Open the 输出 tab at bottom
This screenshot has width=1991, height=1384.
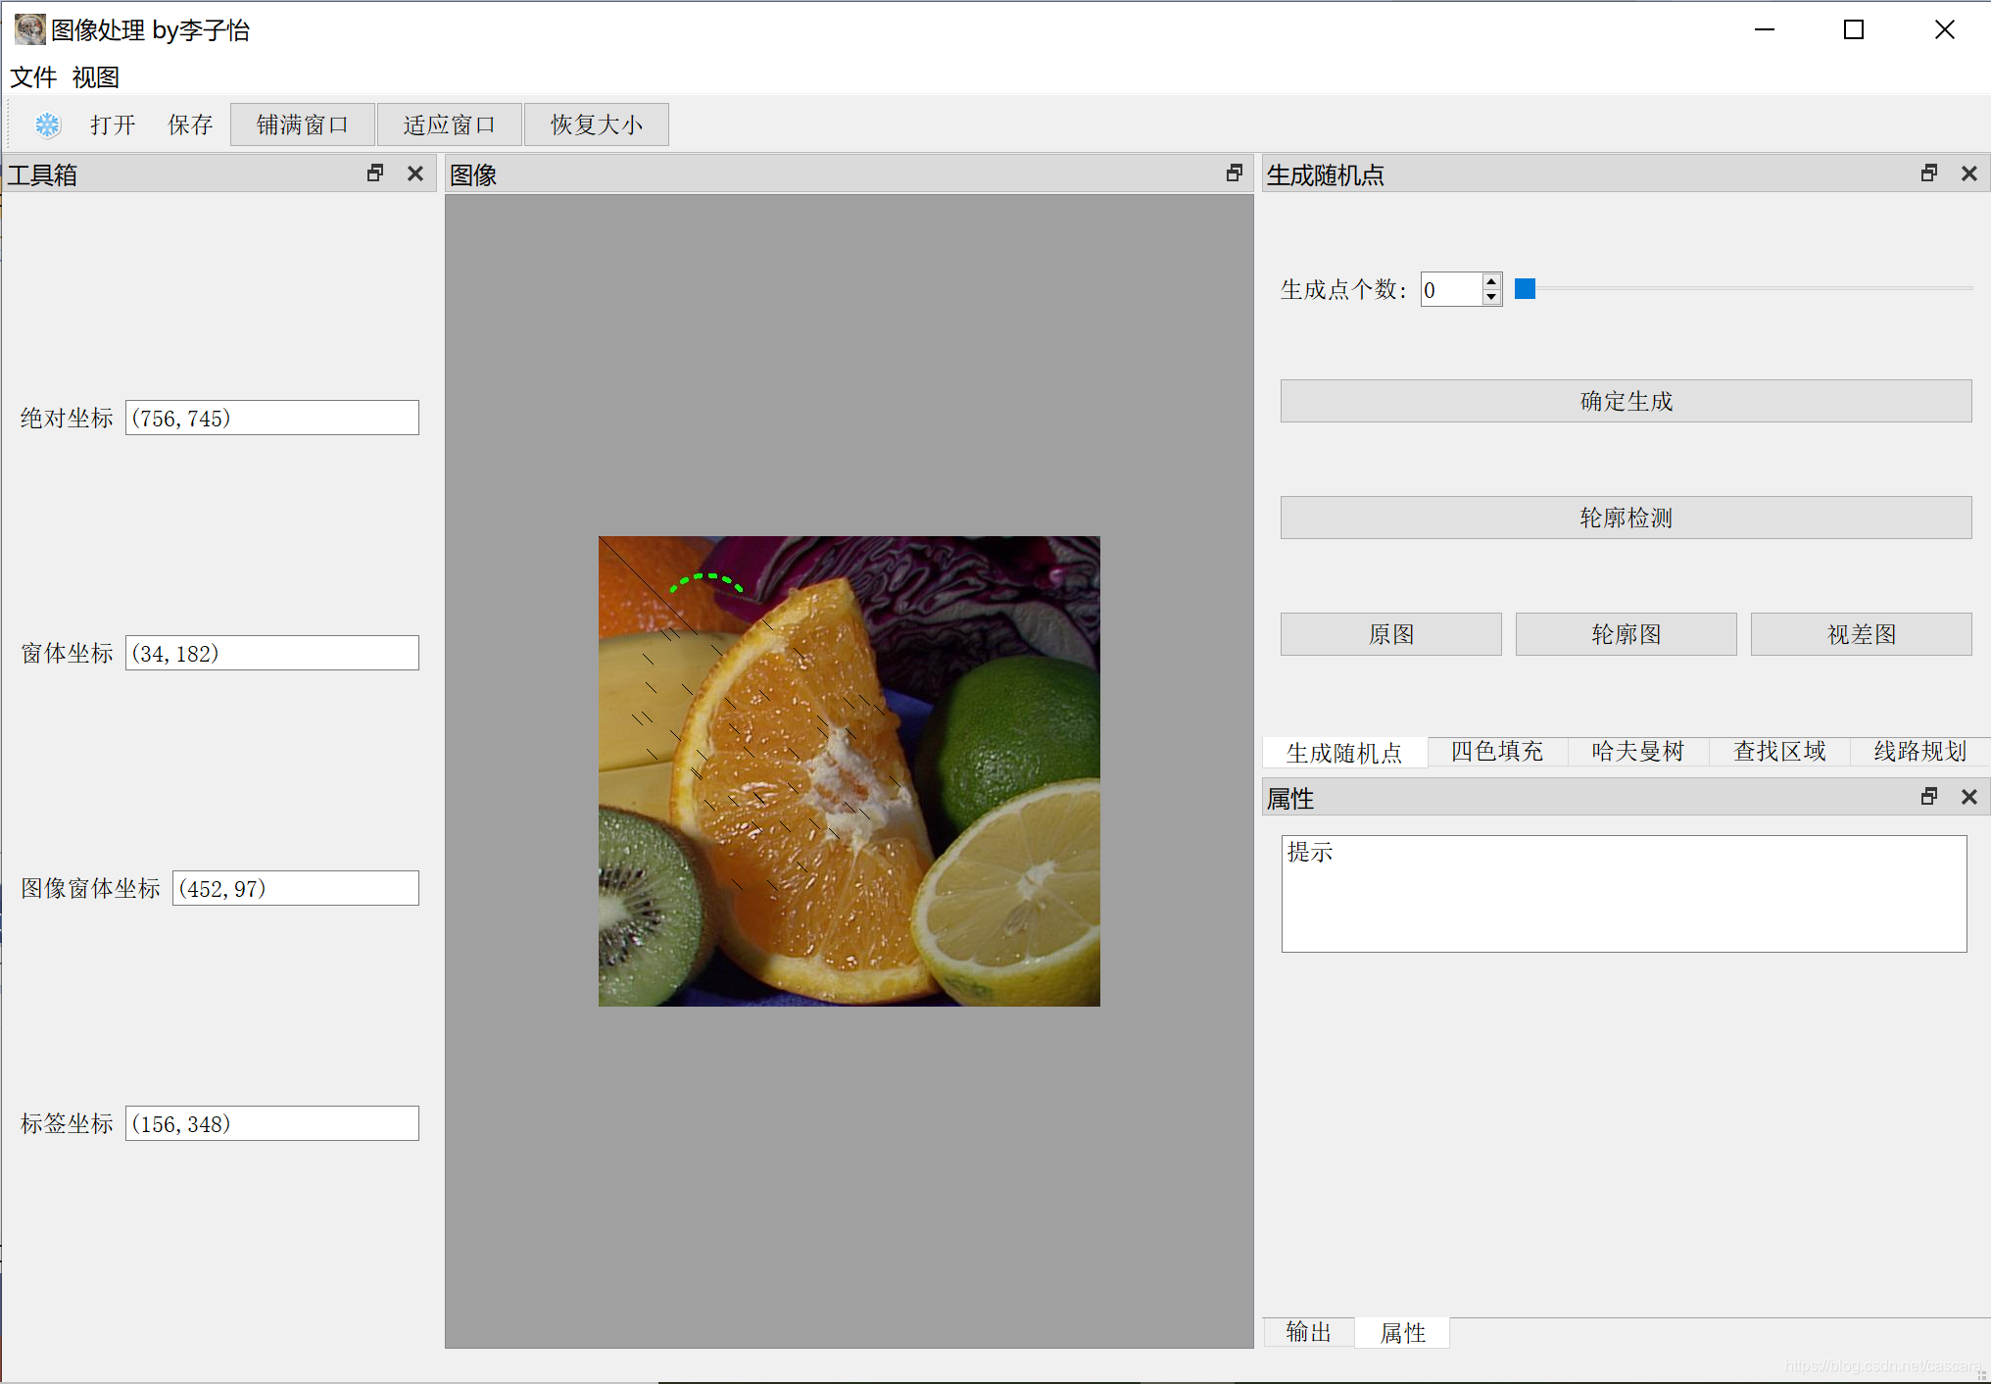point(1309,1332)
